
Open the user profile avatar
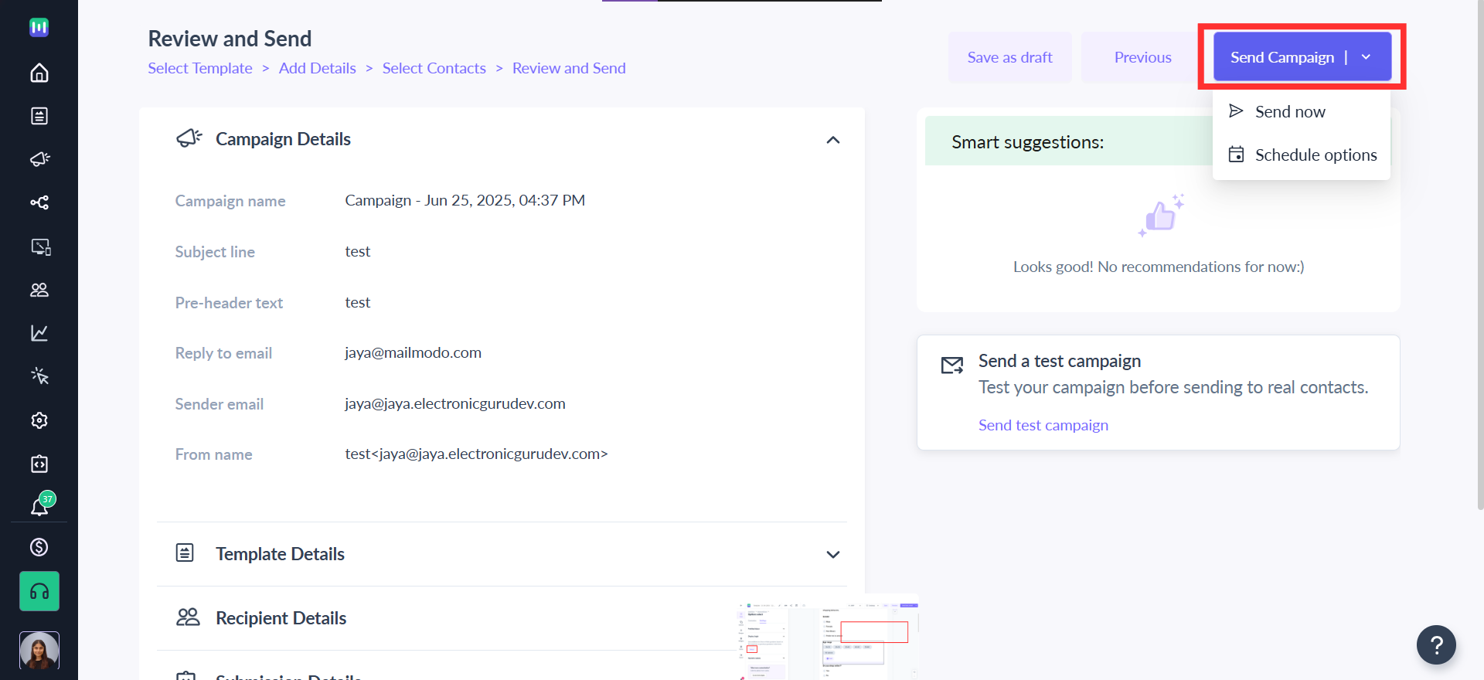39,651
